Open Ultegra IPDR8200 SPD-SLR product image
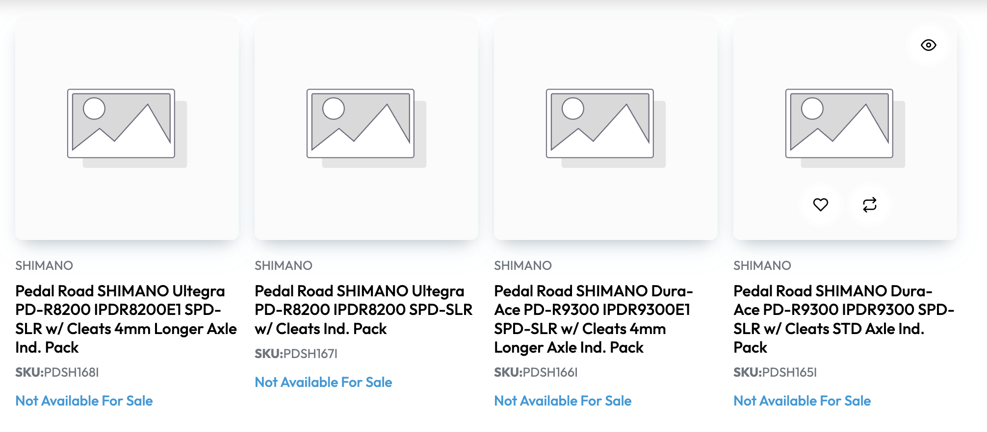 tap(366, 127)
